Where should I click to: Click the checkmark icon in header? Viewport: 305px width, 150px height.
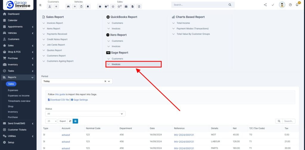pyautogui.click(x=273, y=5)
